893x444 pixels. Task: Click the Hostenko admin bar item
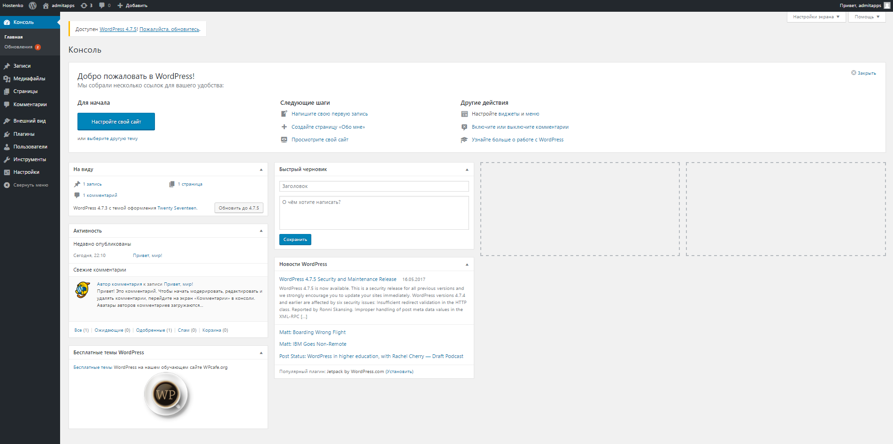(13, 6)
